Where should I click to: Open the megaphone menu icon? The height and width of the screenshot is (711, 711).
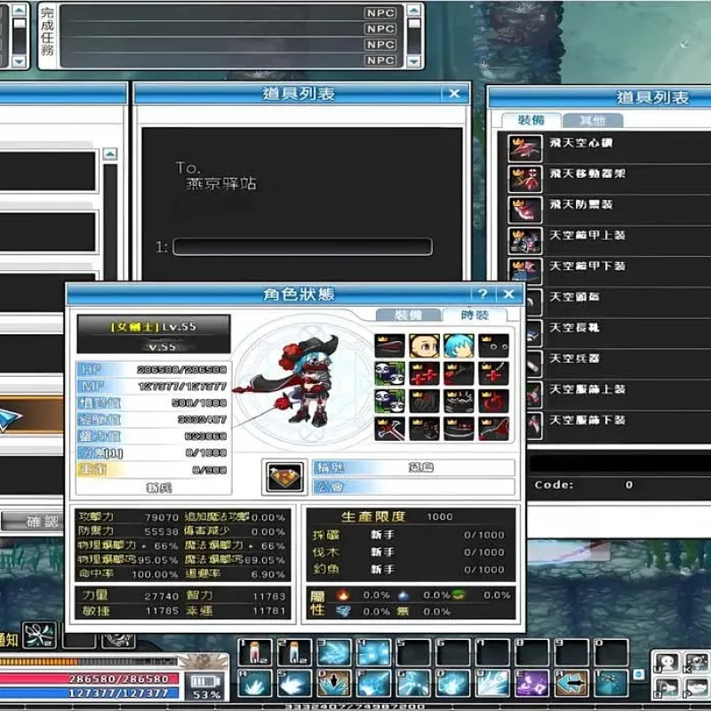(x=667, y=687)
